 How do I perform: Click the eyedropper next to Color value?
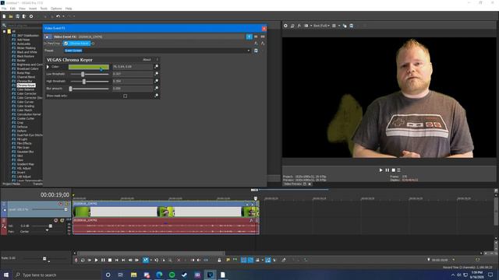pos(156,66)
